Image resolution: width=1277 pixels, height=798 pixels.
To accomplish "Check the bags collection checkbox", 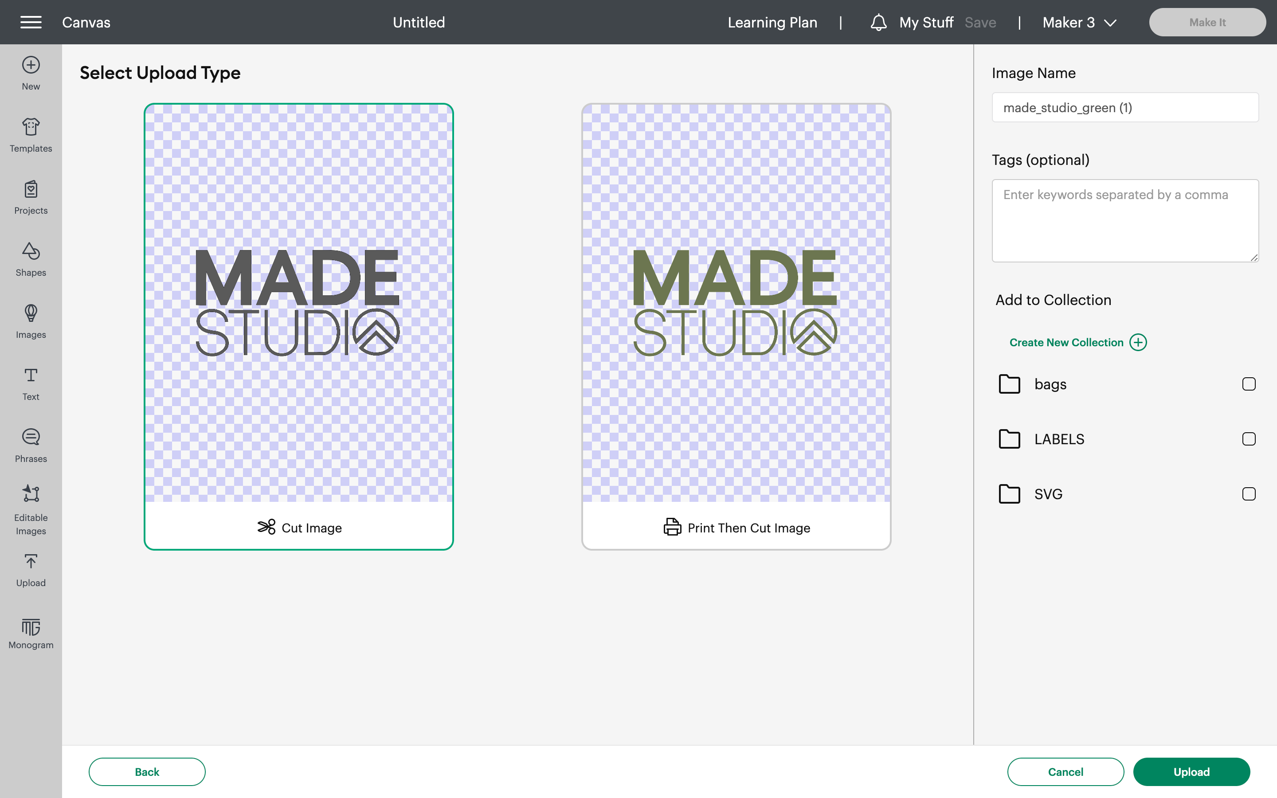I will click(1249, 384).
